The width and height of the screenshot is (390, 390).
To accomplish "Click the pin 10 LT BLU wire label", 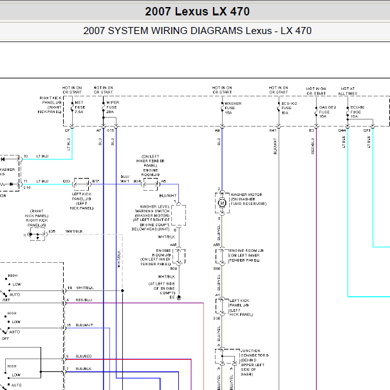I will click(42, 156).
